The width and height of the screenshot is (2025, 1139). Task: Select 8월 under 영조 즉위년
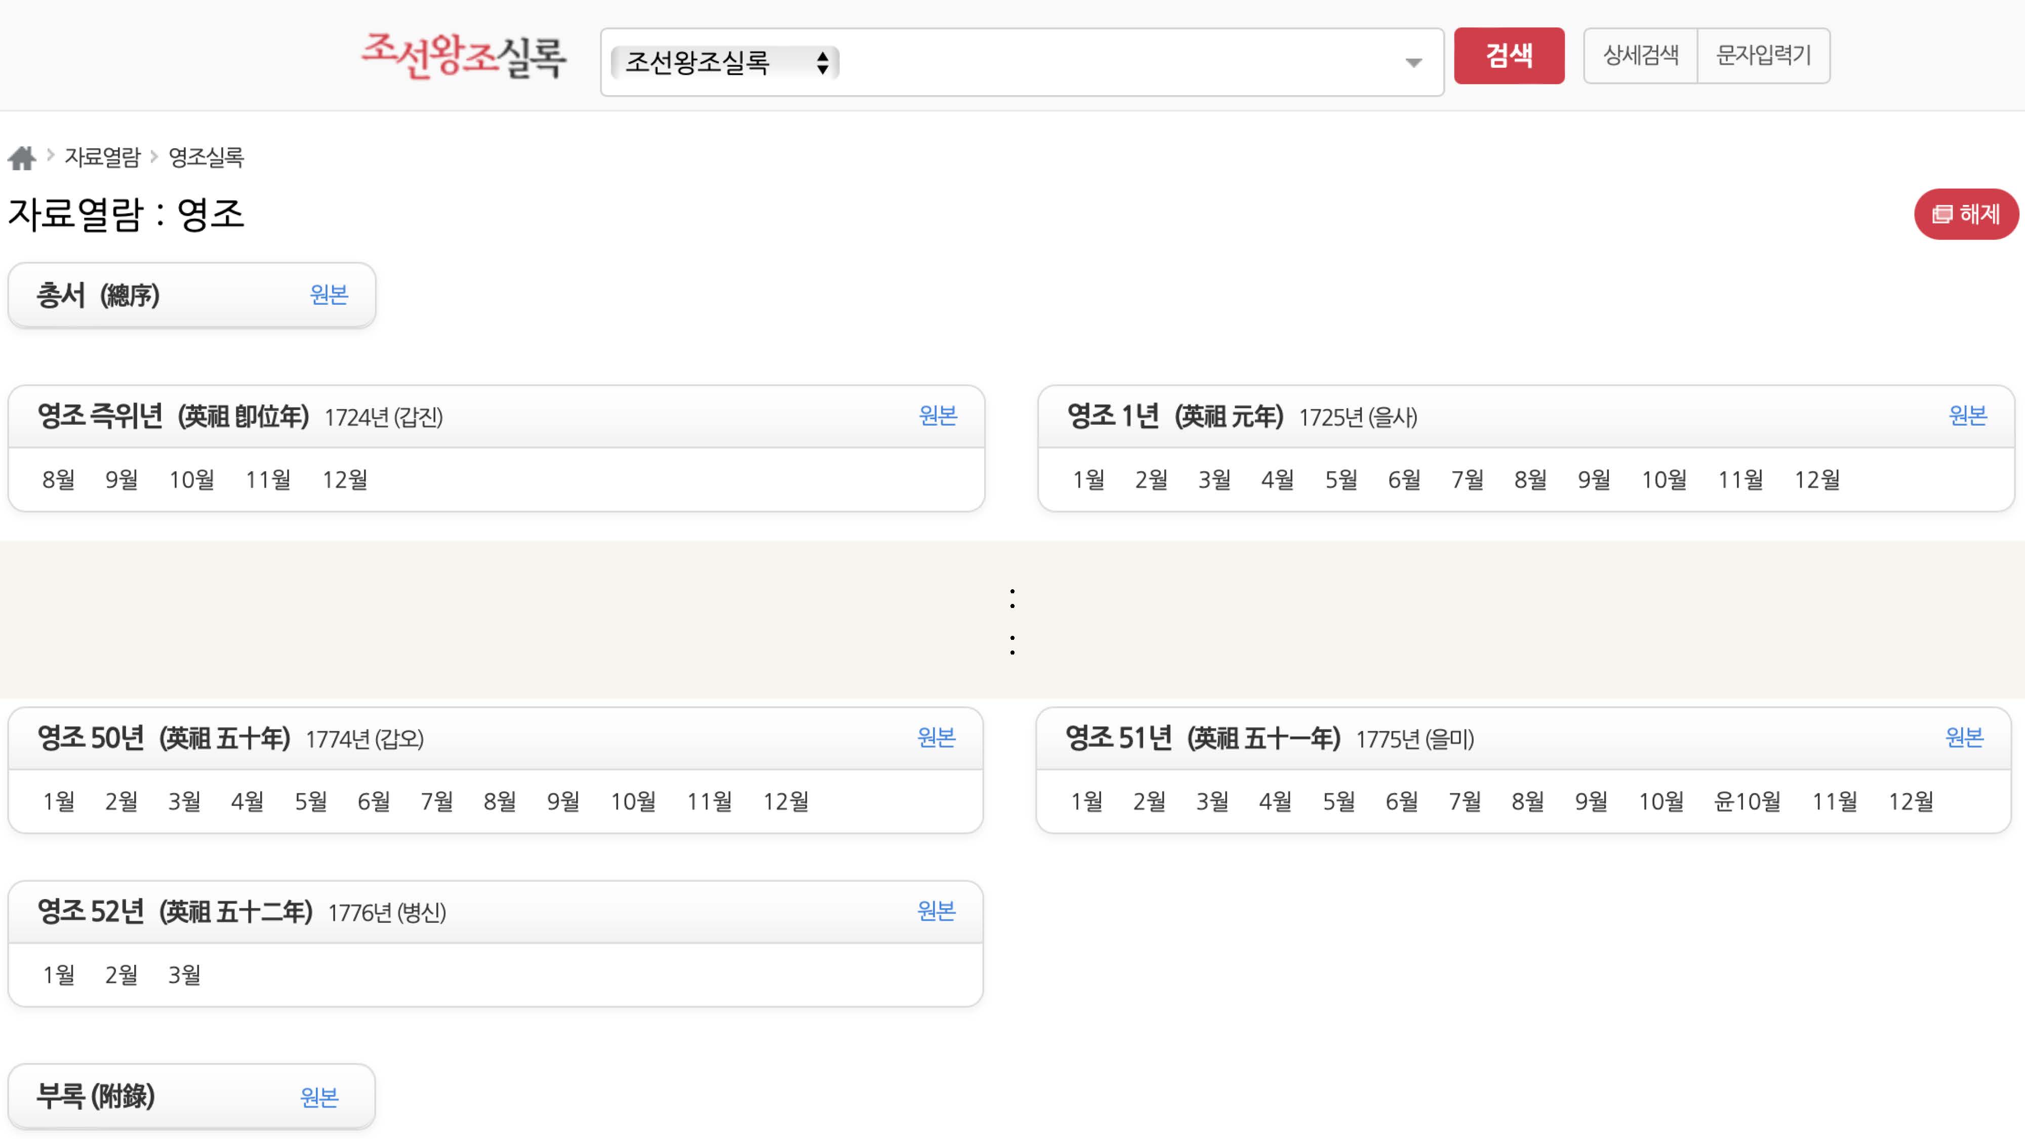point(58,479)
